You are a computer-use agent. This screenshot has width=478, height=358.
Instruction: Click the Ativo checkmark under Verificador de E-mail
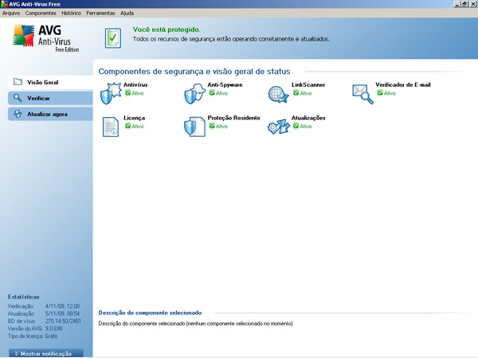click(380, 92)
